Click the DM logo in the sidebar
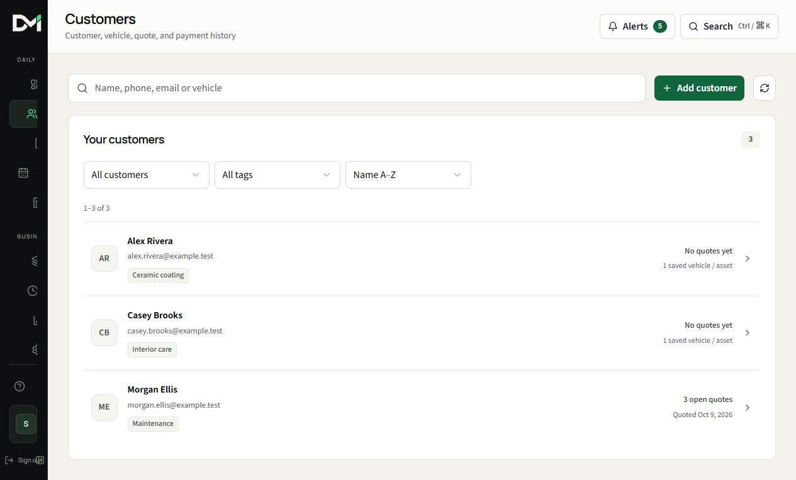This screenshot has height=480, width=796. click(27, 23)
